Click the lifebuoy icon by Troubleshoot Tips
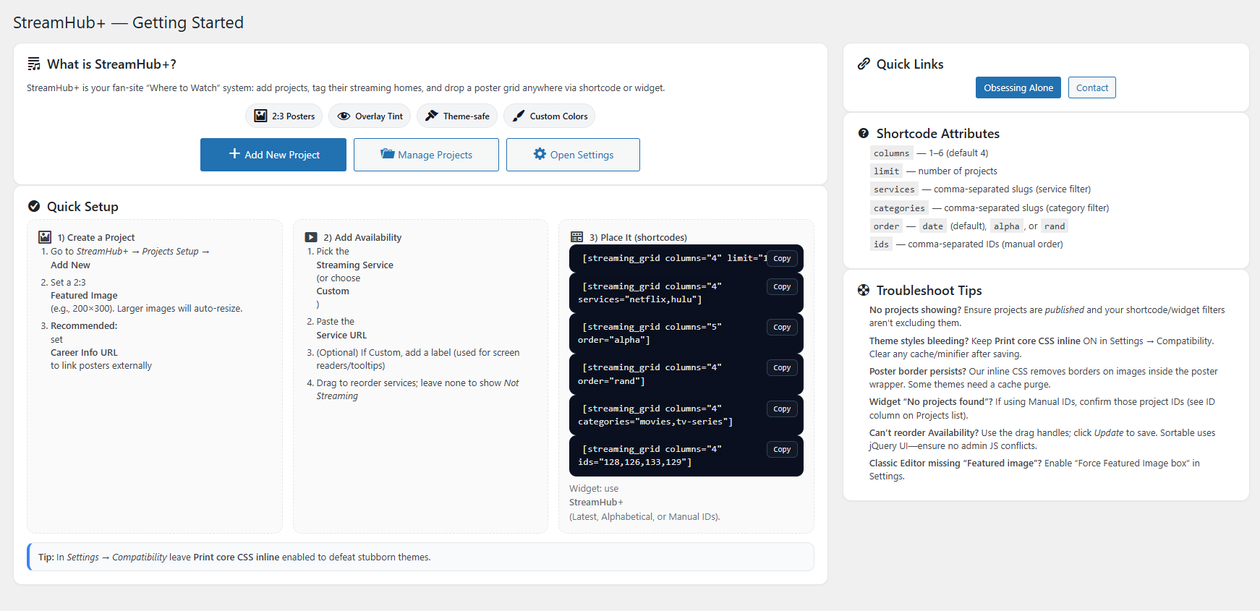 coord(864,290)
